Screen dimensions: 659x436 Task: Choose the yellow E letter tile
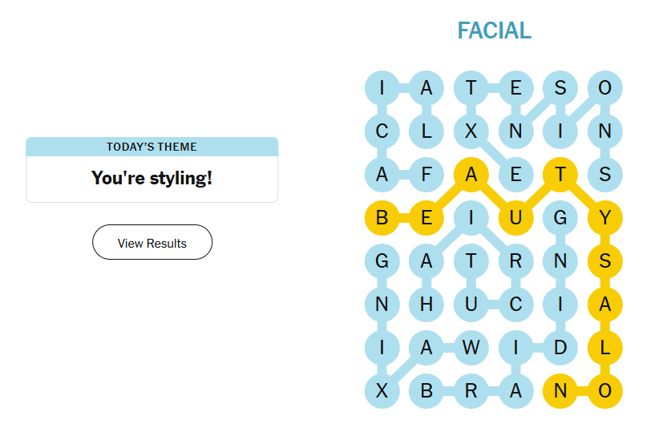pos(427,217)
